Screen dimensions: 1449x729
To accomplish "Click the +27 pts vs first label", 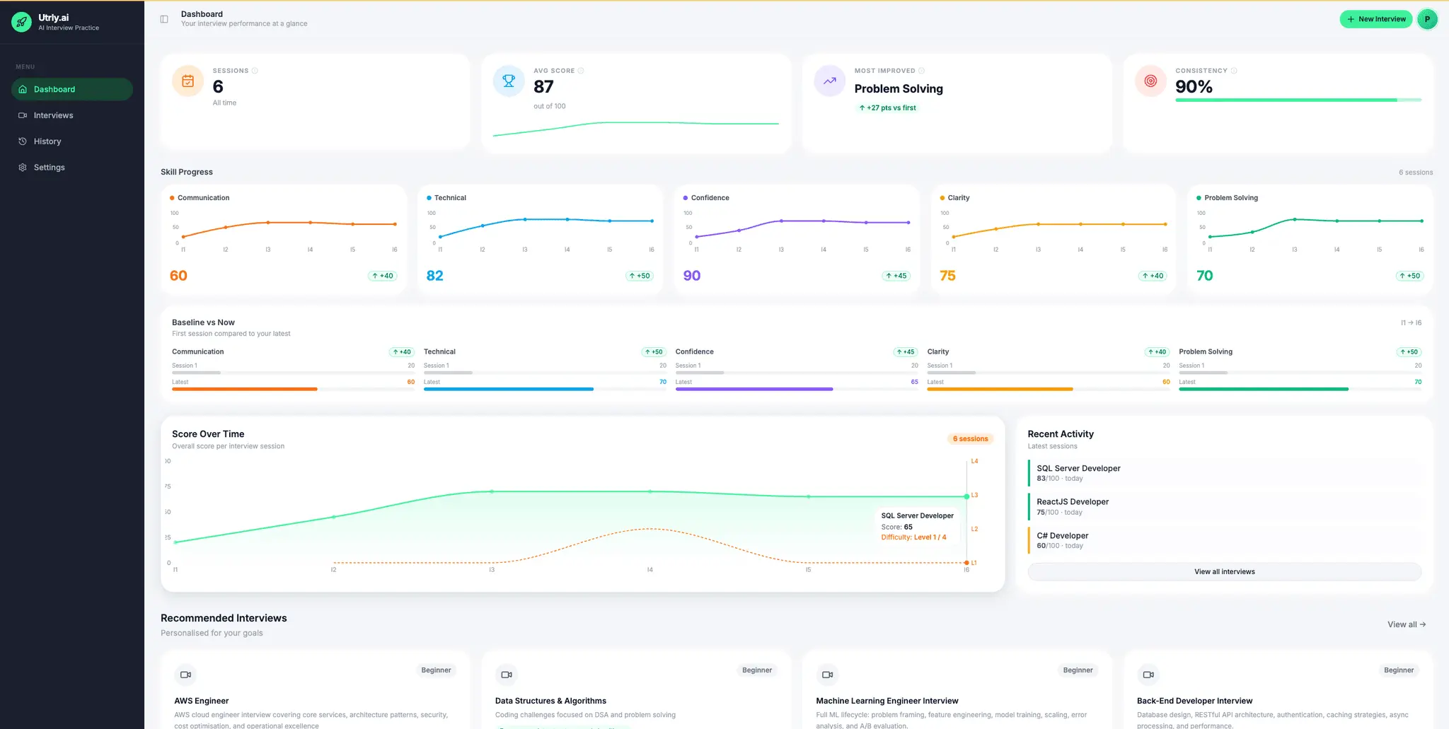I will pyautogui.click(x=887, y=108).
